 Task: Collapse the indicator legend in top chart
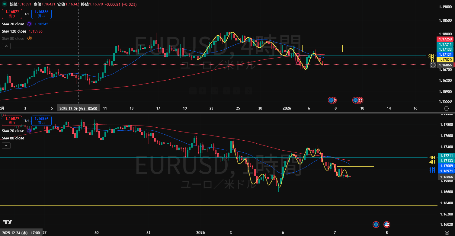pyautogui.click(x=6, y=46)
